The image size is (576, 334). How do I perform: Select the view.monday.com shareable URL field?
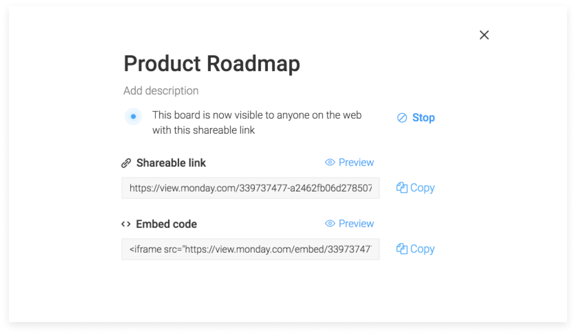pos(250,188)
